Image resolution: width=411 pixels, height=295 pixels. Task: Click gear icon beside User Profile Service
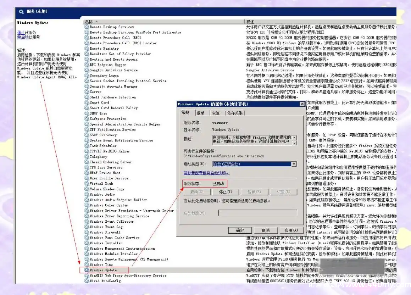[x=87, y=178]
